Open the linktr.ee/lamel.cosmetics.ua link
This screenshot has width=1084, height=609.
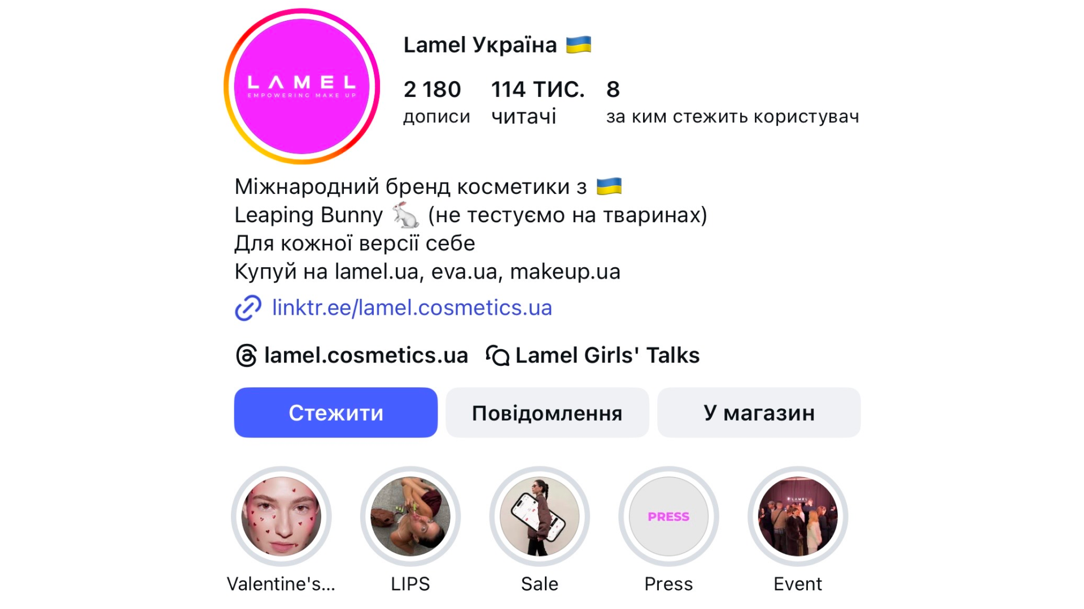click(x=412, y=308)
